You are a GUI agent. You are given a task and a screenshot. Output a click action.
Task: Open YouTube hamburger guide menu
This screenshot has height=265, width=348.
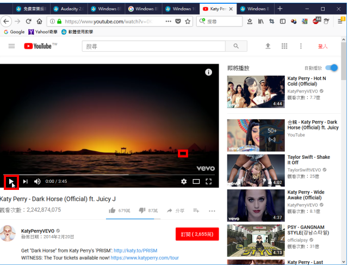point(11,46)
